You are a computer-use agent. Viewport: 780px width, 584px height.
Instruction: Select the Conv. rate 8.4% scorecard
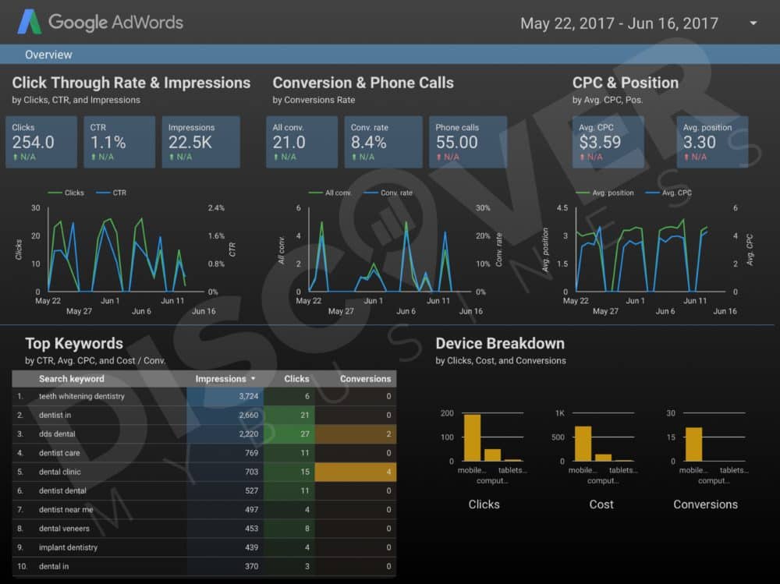click(384, 142)
